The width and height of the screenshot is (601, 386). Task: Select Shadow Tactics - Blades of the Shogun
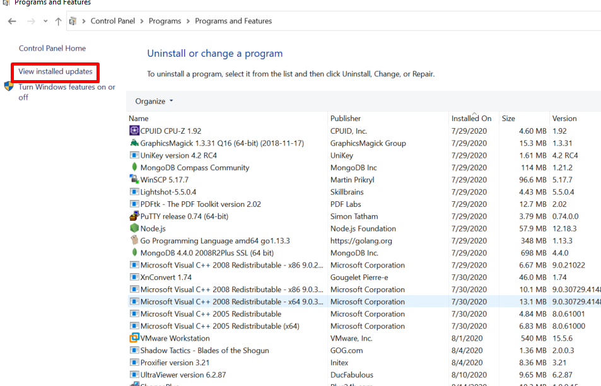205,351
